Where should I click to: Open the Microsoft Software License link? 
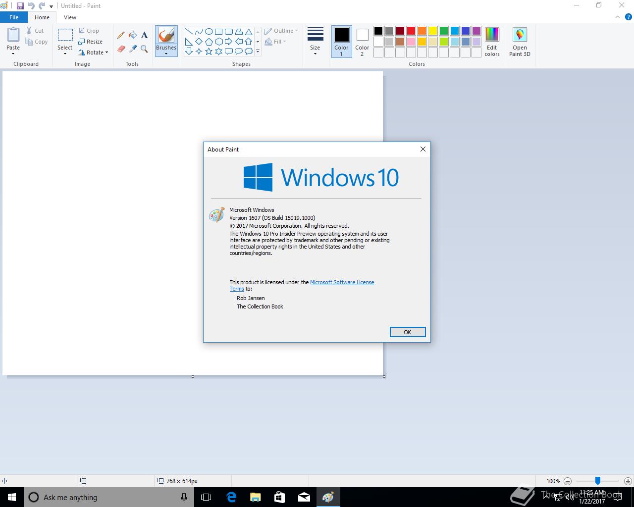point(342,282)
